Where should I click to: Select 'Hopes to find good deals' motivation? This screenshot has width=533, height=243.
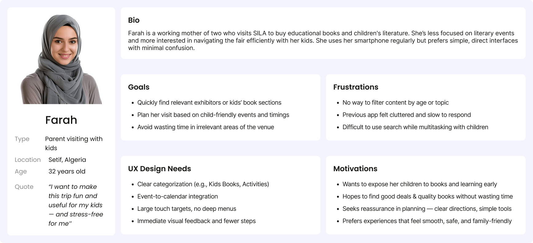428,197
